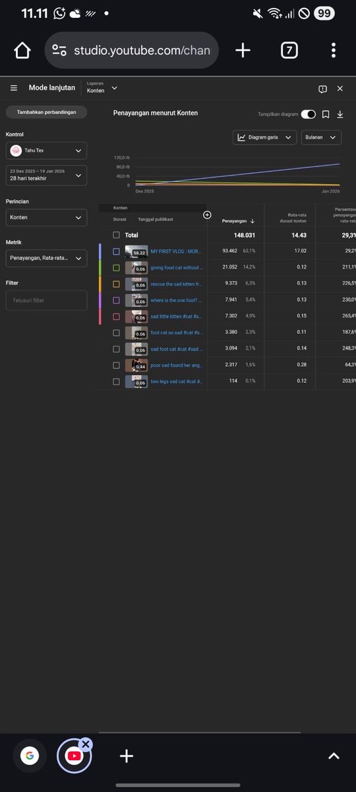Image resolution: width=356 pixels, height=792 pixels.
Task: Tick the checkbox for sad foot cat
Action: coord(116,349)
